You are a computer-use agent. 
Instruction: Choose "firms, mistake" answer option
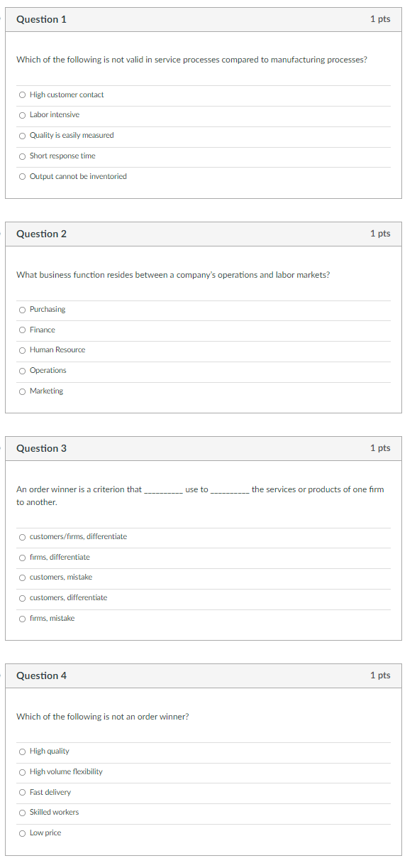[x=22, y=618]
